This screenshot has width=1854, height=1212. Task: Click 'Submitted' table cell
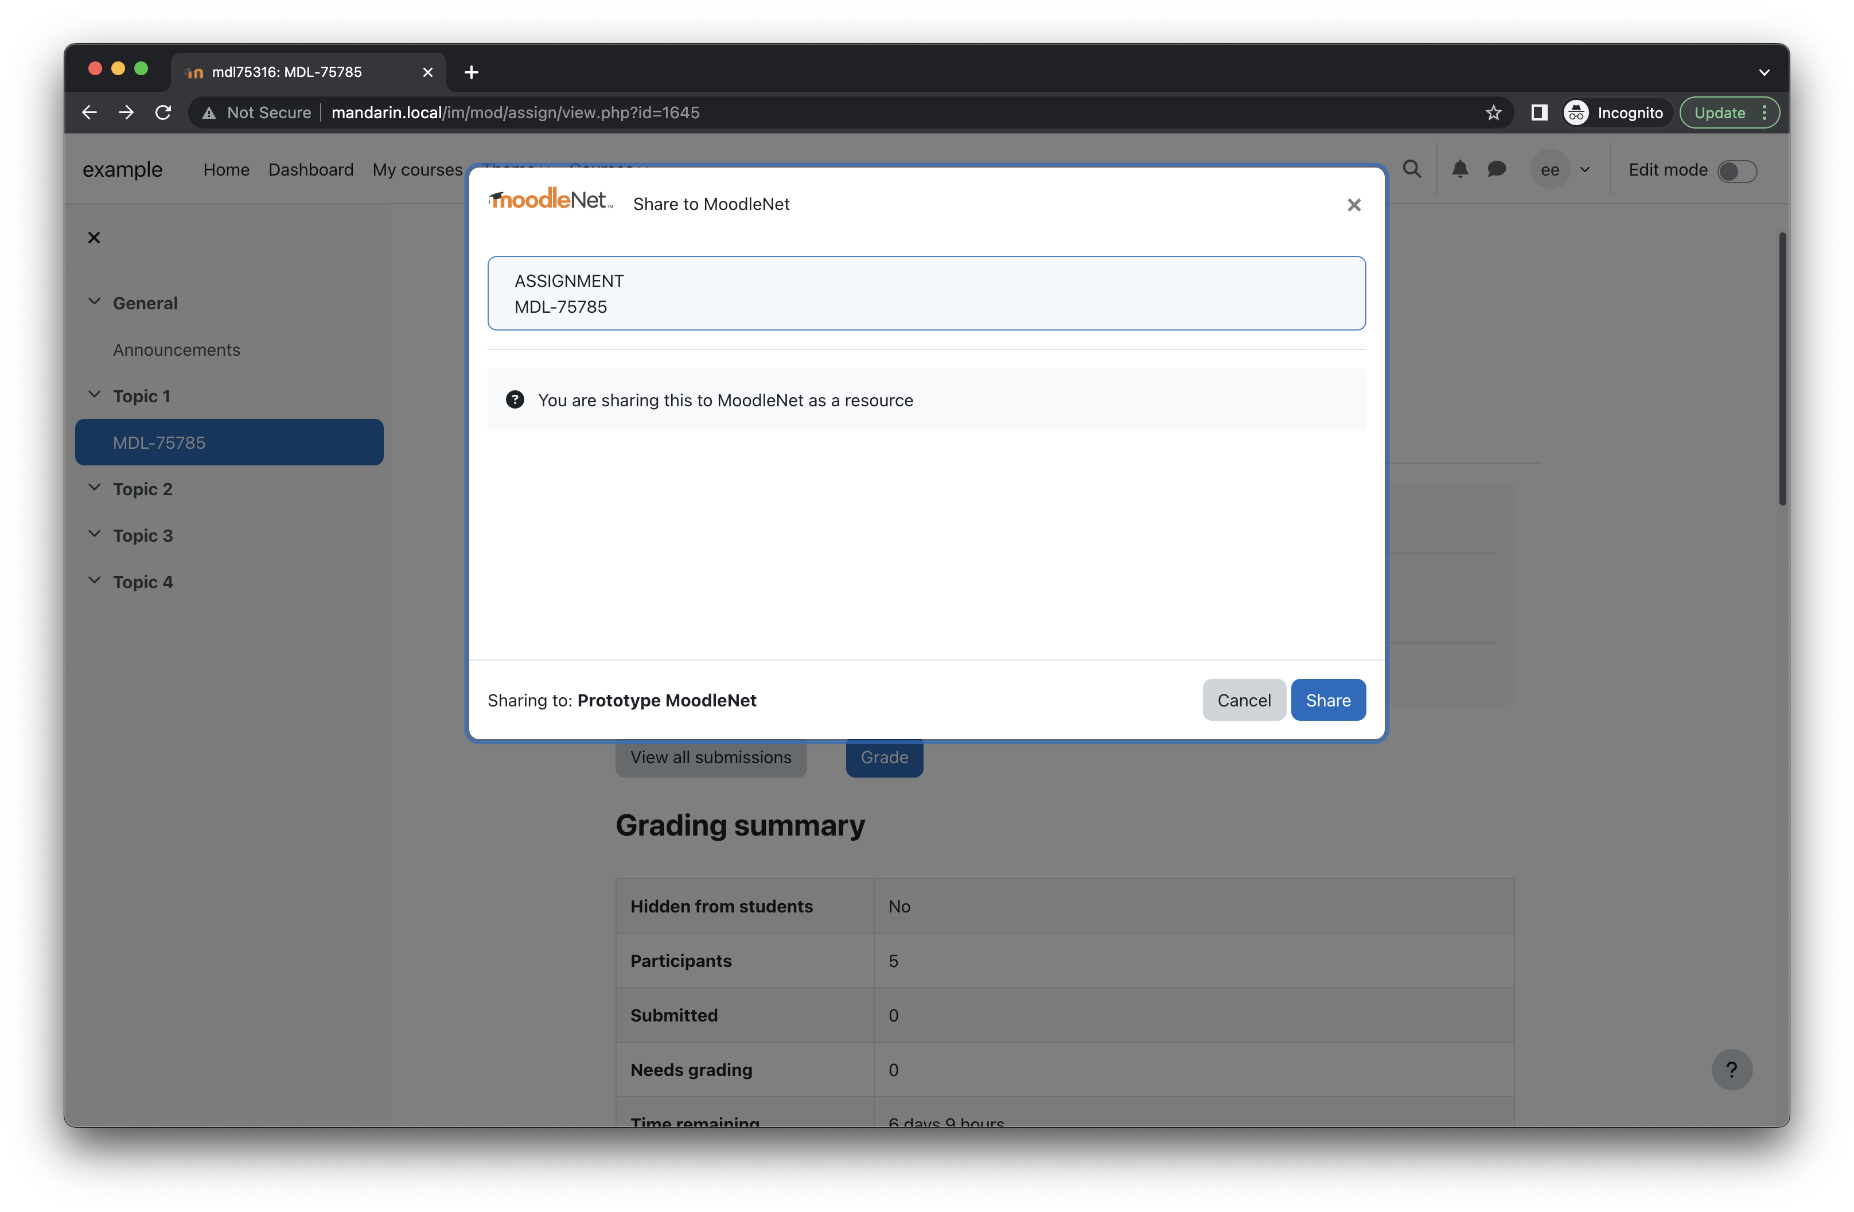tap(745, 1015)
